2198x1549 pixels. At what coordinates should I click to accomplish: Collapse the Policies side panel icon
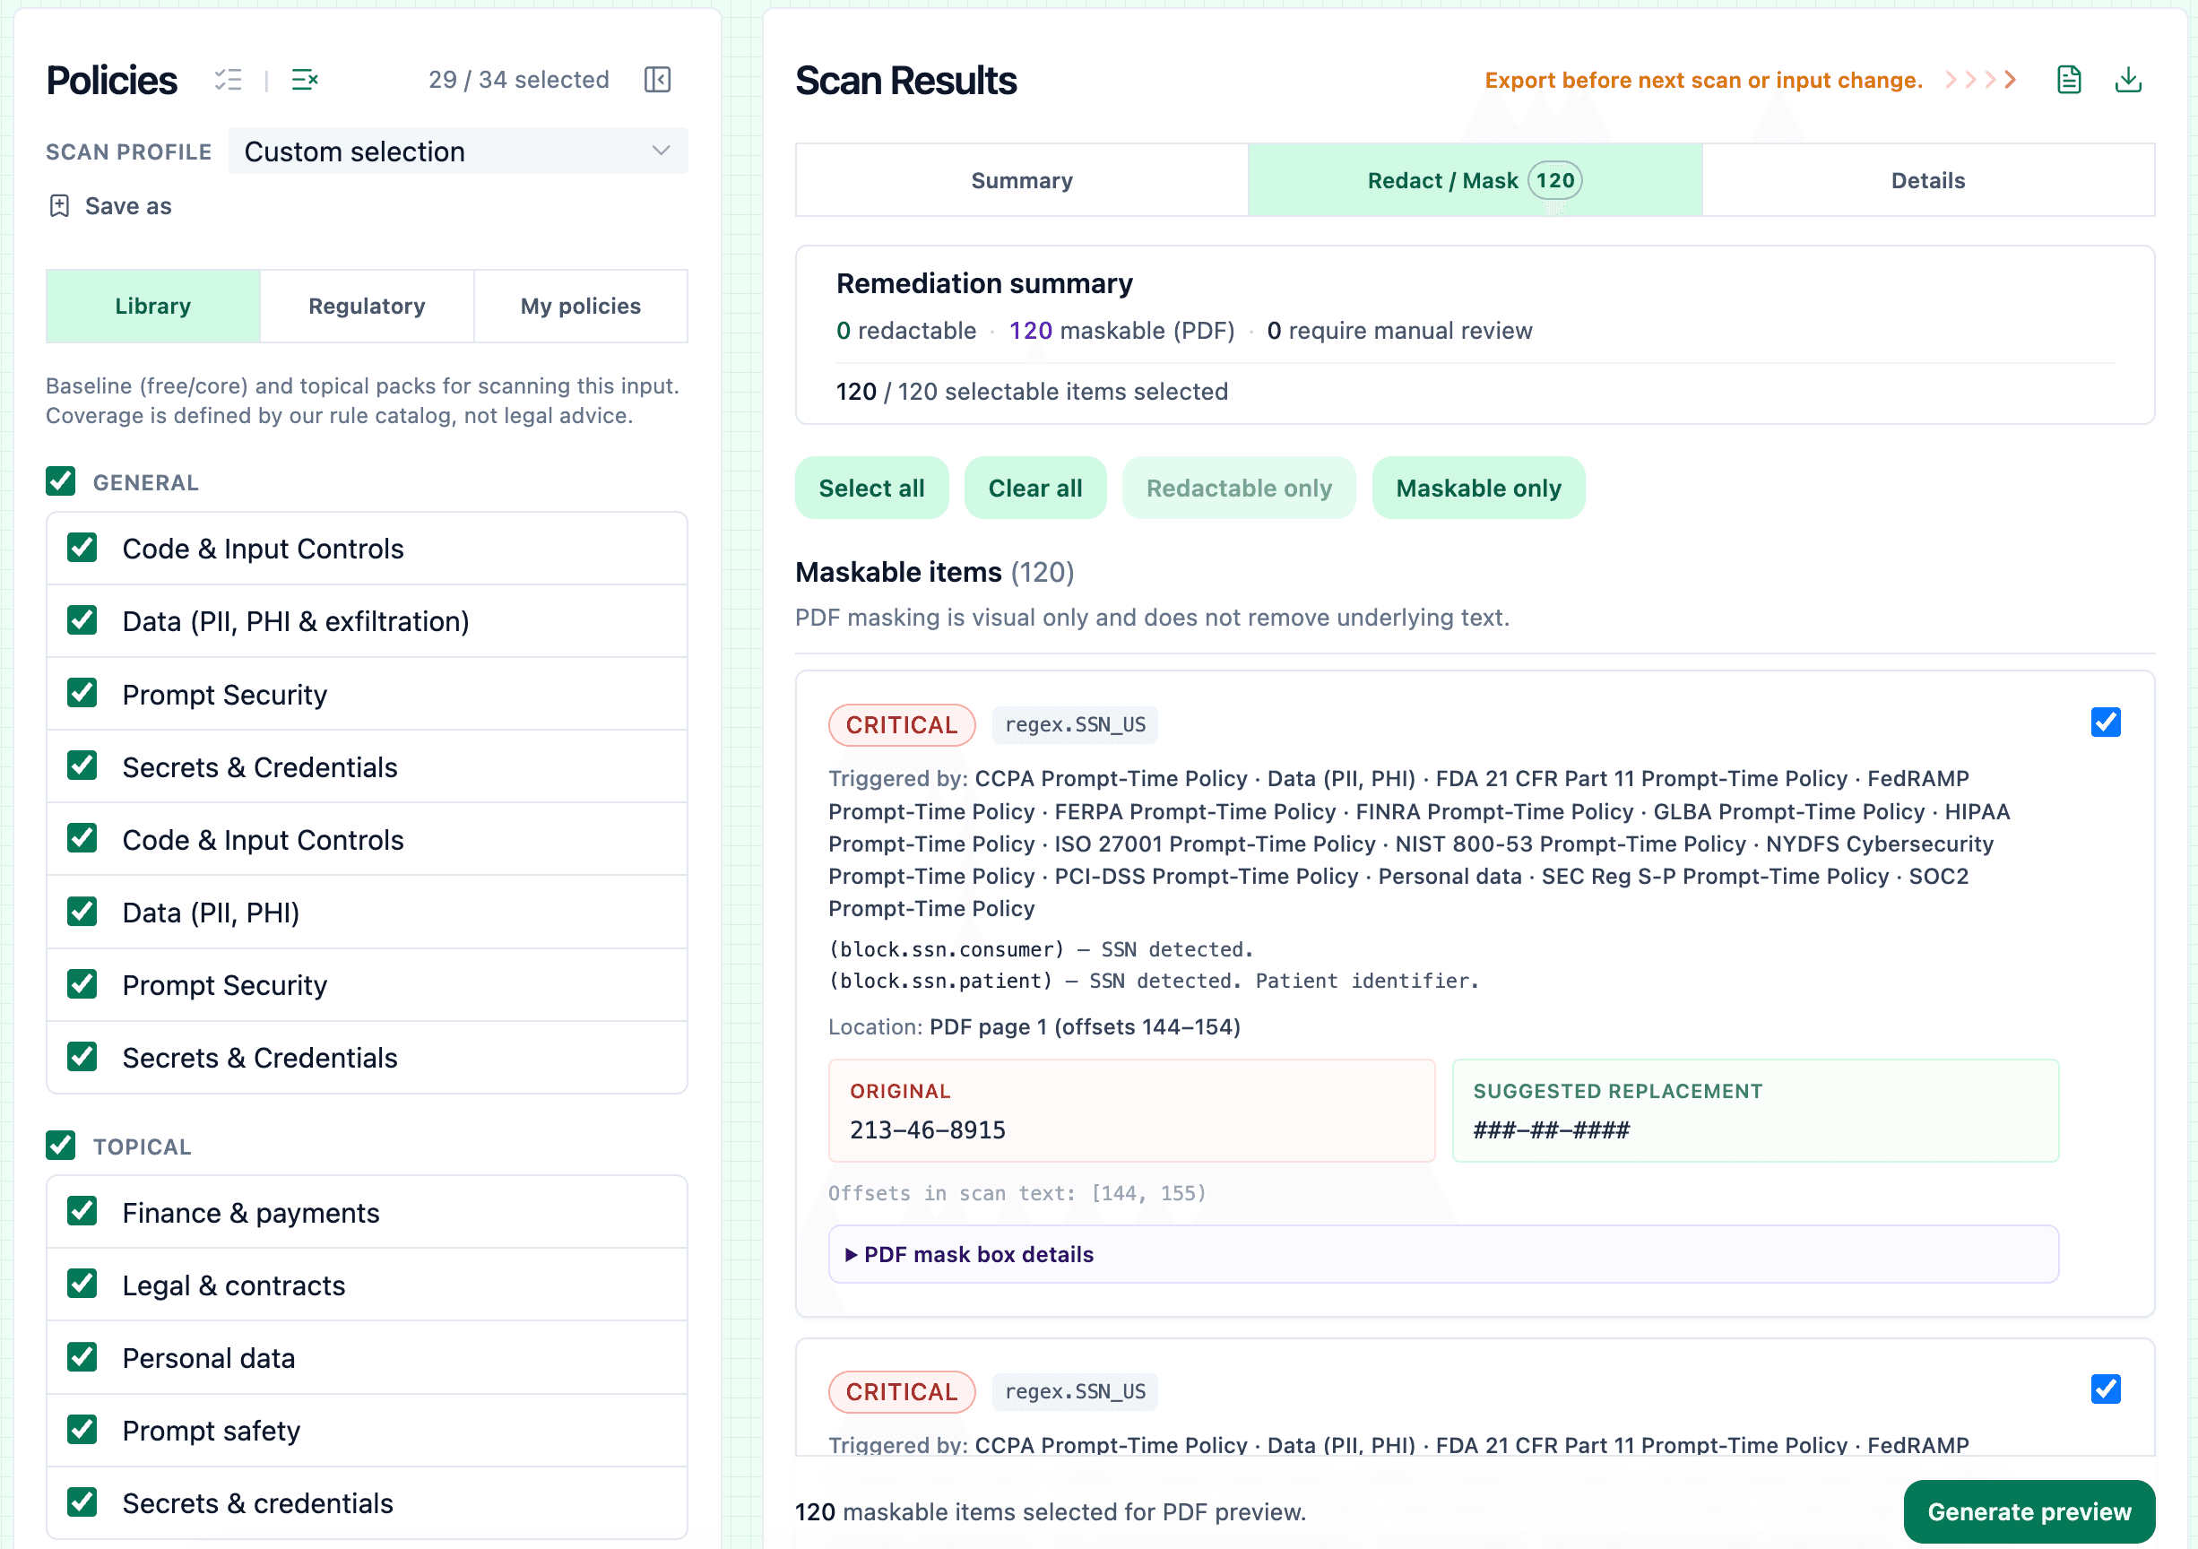[x=658, y=80]
